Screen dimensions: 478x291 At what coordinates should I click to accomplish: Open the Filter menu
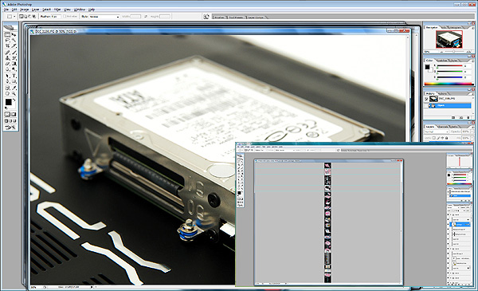pyautogui.click(x=57, y=10)
